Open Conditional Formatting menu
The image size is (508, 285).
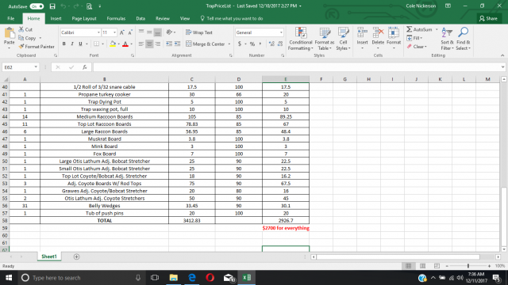tap(300, 39)
